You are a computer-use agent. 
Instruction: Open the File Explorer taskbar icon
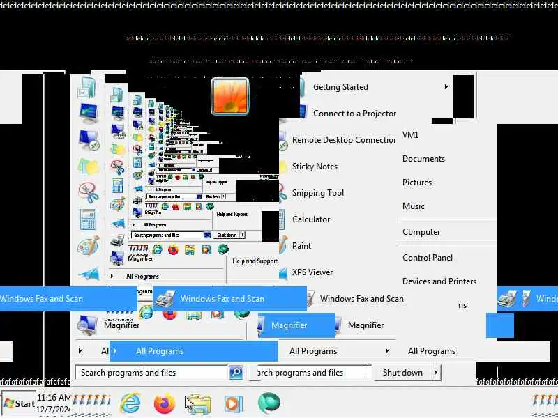coord(199,404)
